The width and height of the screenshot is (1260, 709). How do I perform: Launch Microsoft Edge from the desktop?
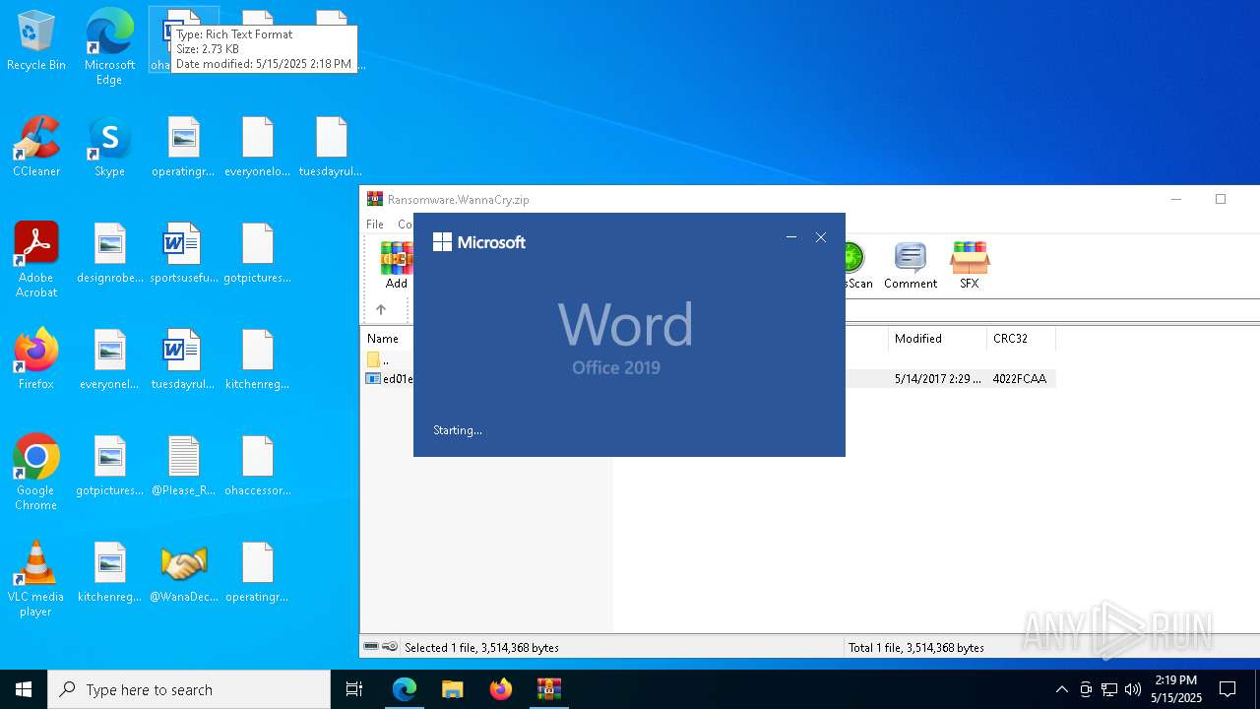(109, 46)
